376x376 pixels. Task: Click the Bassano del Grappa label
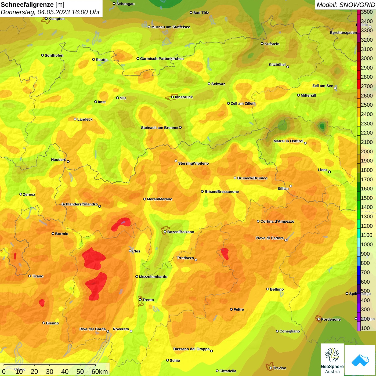tap(191, 349)
